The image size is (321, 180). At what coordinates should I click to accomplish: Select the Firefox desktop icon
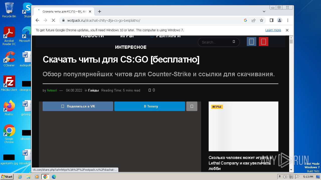point(9,108)
